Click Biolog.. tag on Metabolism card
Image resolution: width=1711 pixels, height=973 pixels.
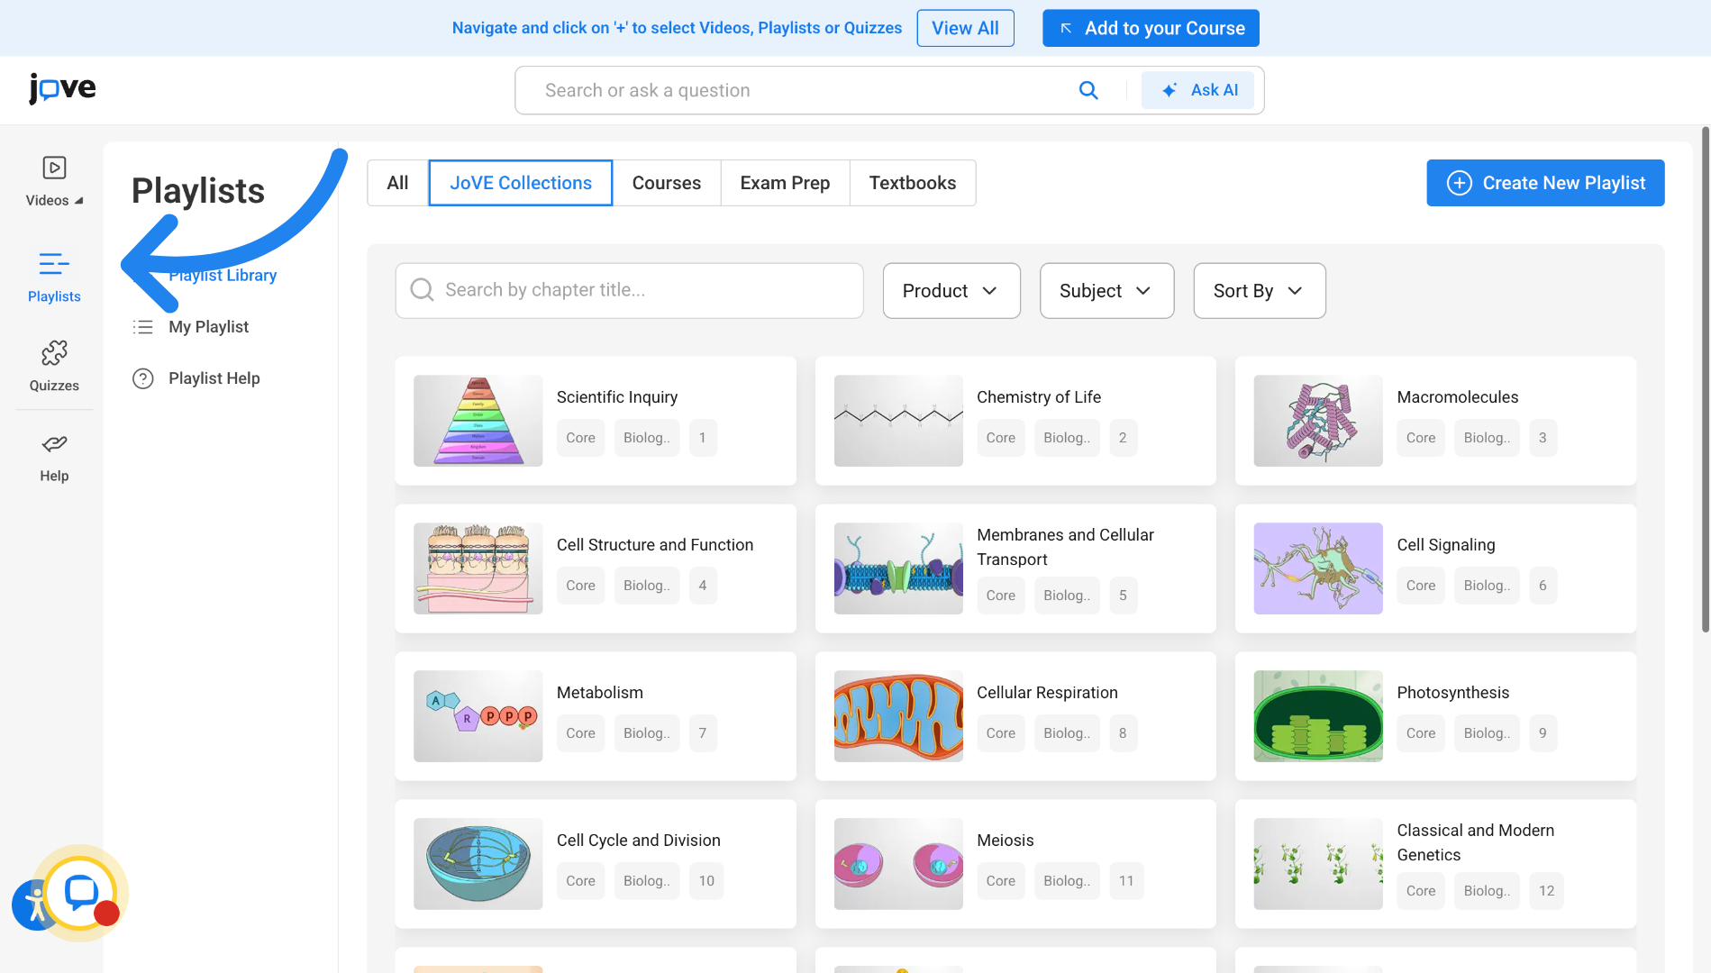click(x=646, y=733)
